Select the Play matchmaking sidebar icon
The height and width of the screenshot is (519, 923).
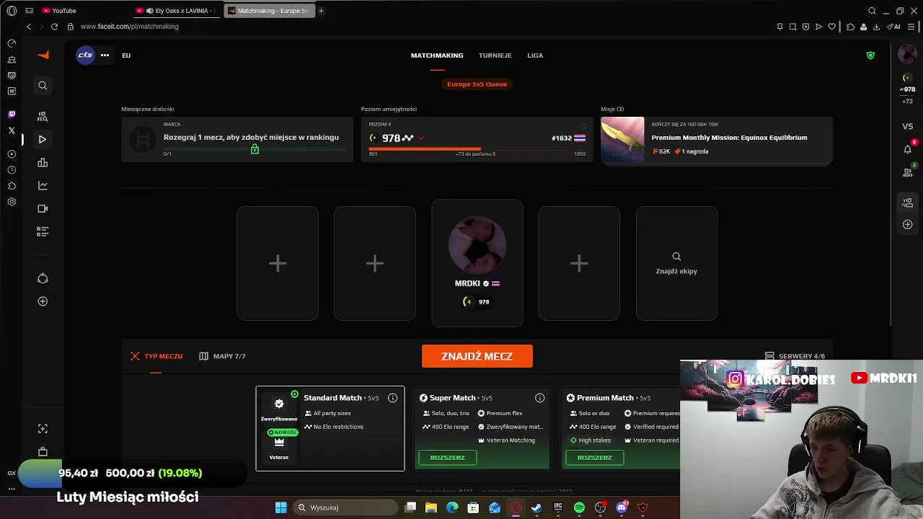point(43,139)
